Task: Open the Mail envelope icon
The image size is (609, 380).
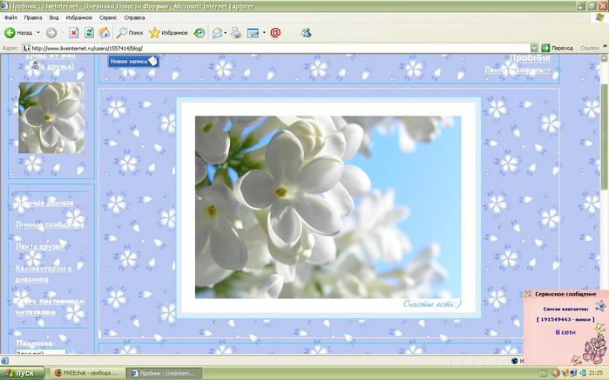Action: tap(217, 33)
